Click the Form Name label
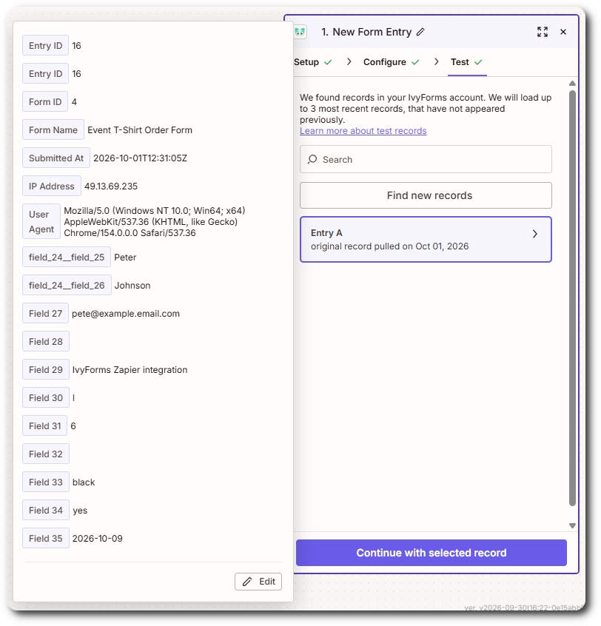This screenshot has width=601, height=626. (53, 129)
